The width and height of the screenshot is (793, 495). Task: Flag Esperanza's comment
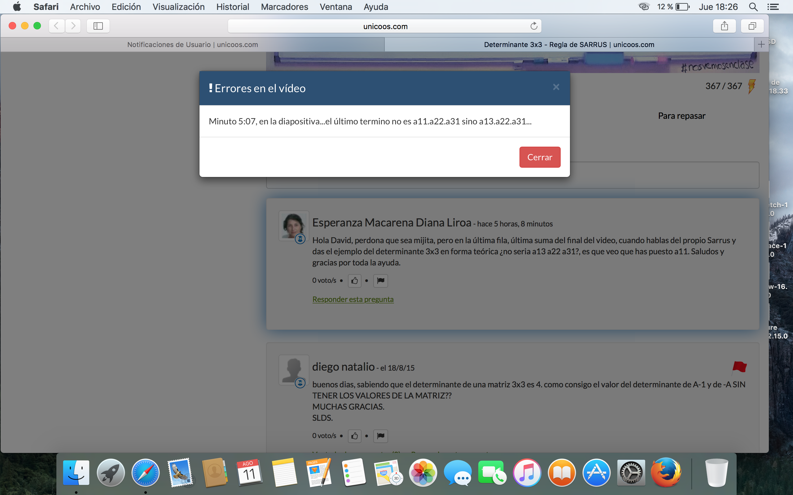tap(380, 281)
